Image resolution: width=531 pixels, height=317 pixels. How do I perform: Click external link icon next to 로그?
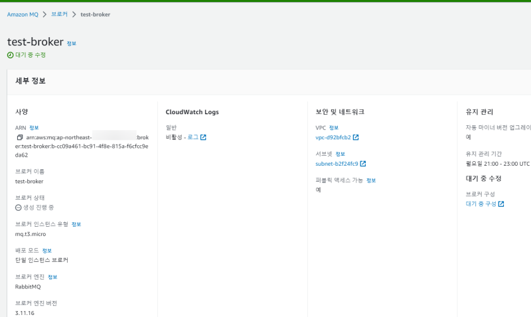203,137
